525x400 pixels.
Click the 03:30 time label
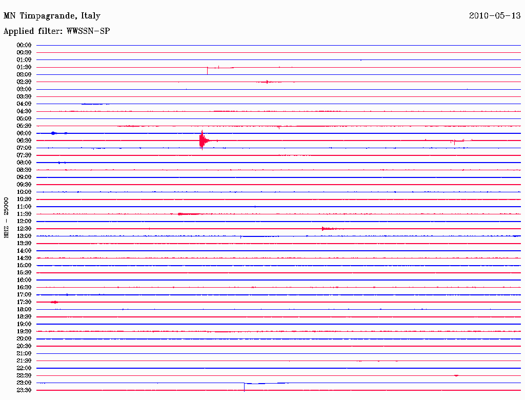click(x=24, y=97)
